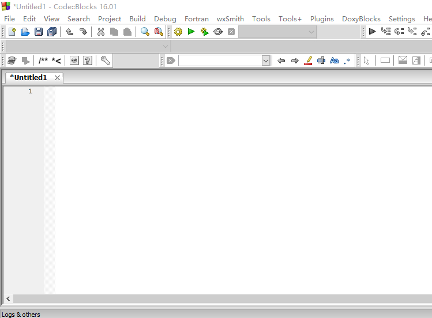Screen dimensions: 432x318
Task: Open Find with the magnifier icon
Action: pyautogui.click(x=145, y=32)
